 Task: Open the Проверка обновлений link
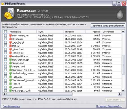click(x=109, y=106)
